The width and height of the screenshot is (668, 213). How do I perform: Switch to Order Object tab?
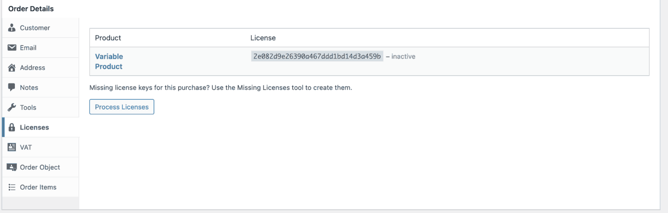[40, 167]
